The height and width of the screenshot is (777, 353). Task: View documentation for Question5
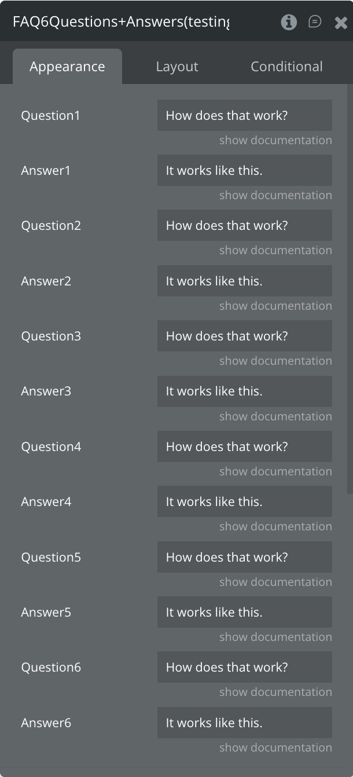click(275, 582)
